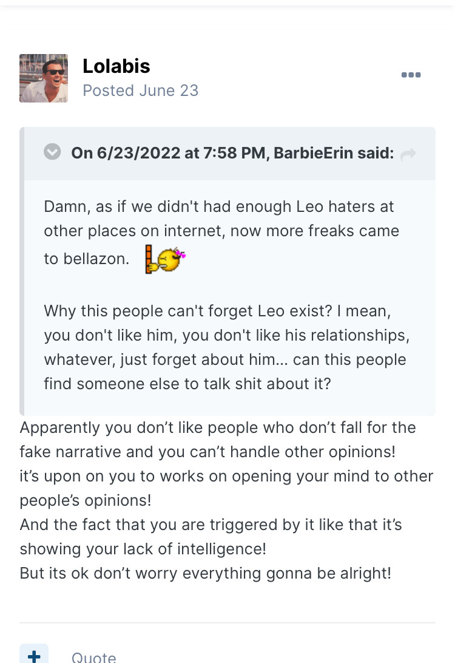Click the phrase "find someone else to talk"

[x=143, y=384]
